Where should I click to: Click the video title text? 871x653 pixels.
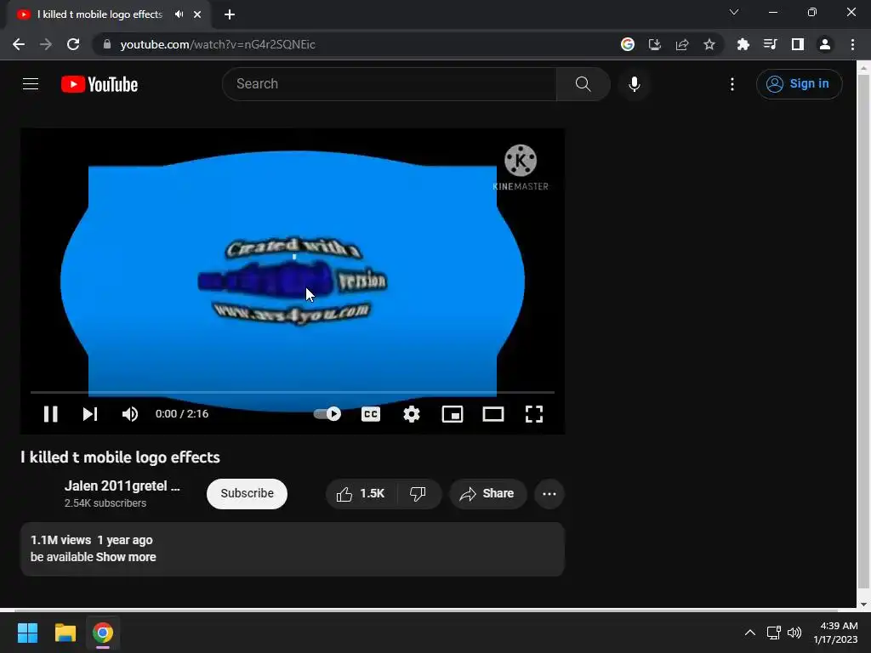tap(121, 457)
